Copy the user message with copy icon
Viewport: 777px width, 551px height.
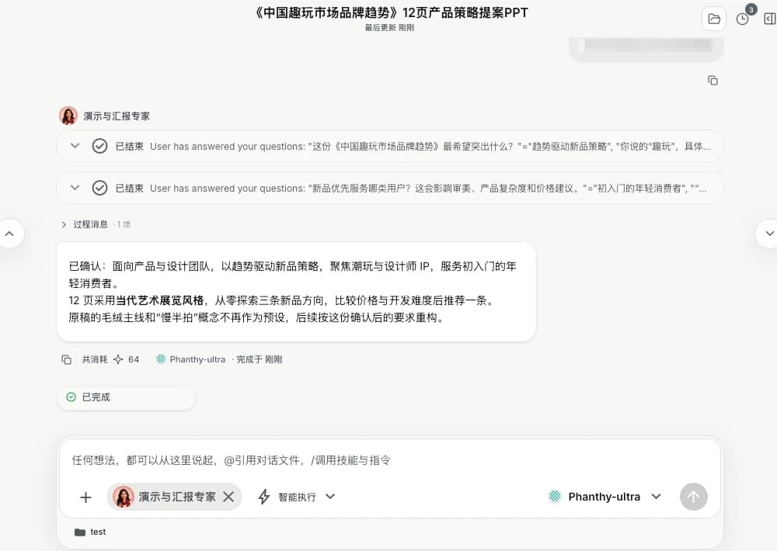pos(713,80)
